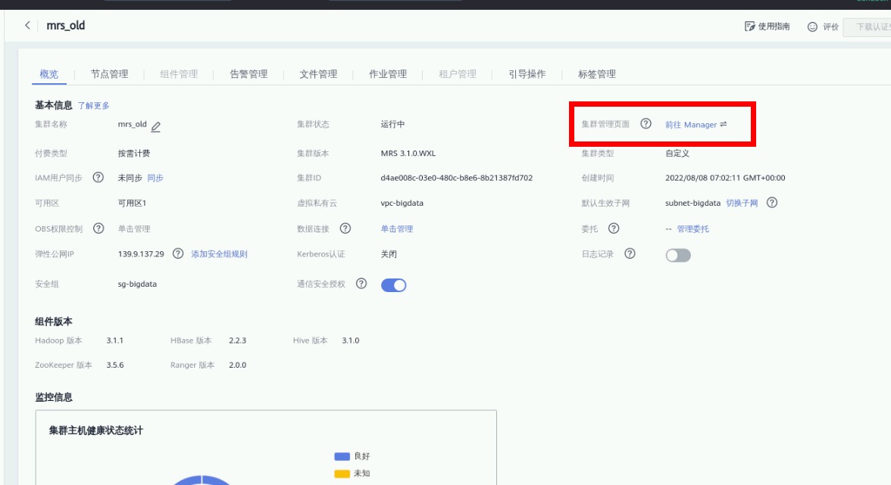Click help icon beside OBS权限控制
This screenshot has width=891, height=485.
98,229
